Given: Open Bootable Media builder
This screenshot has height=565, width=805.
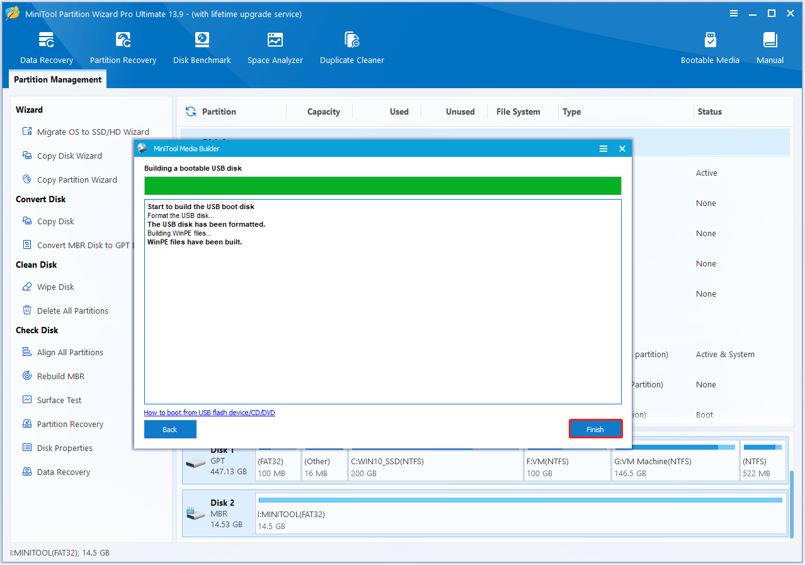Looking at the screenshot, I should tap(710, 49).
